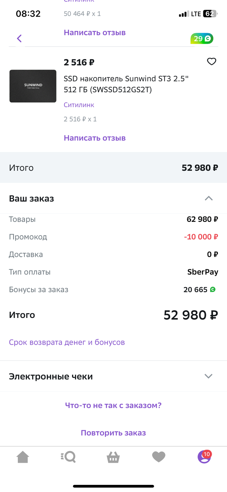Screen dimensions: 227x492
Task: Tap the top Написать отзыв link
Action: (x=95, y=32)
